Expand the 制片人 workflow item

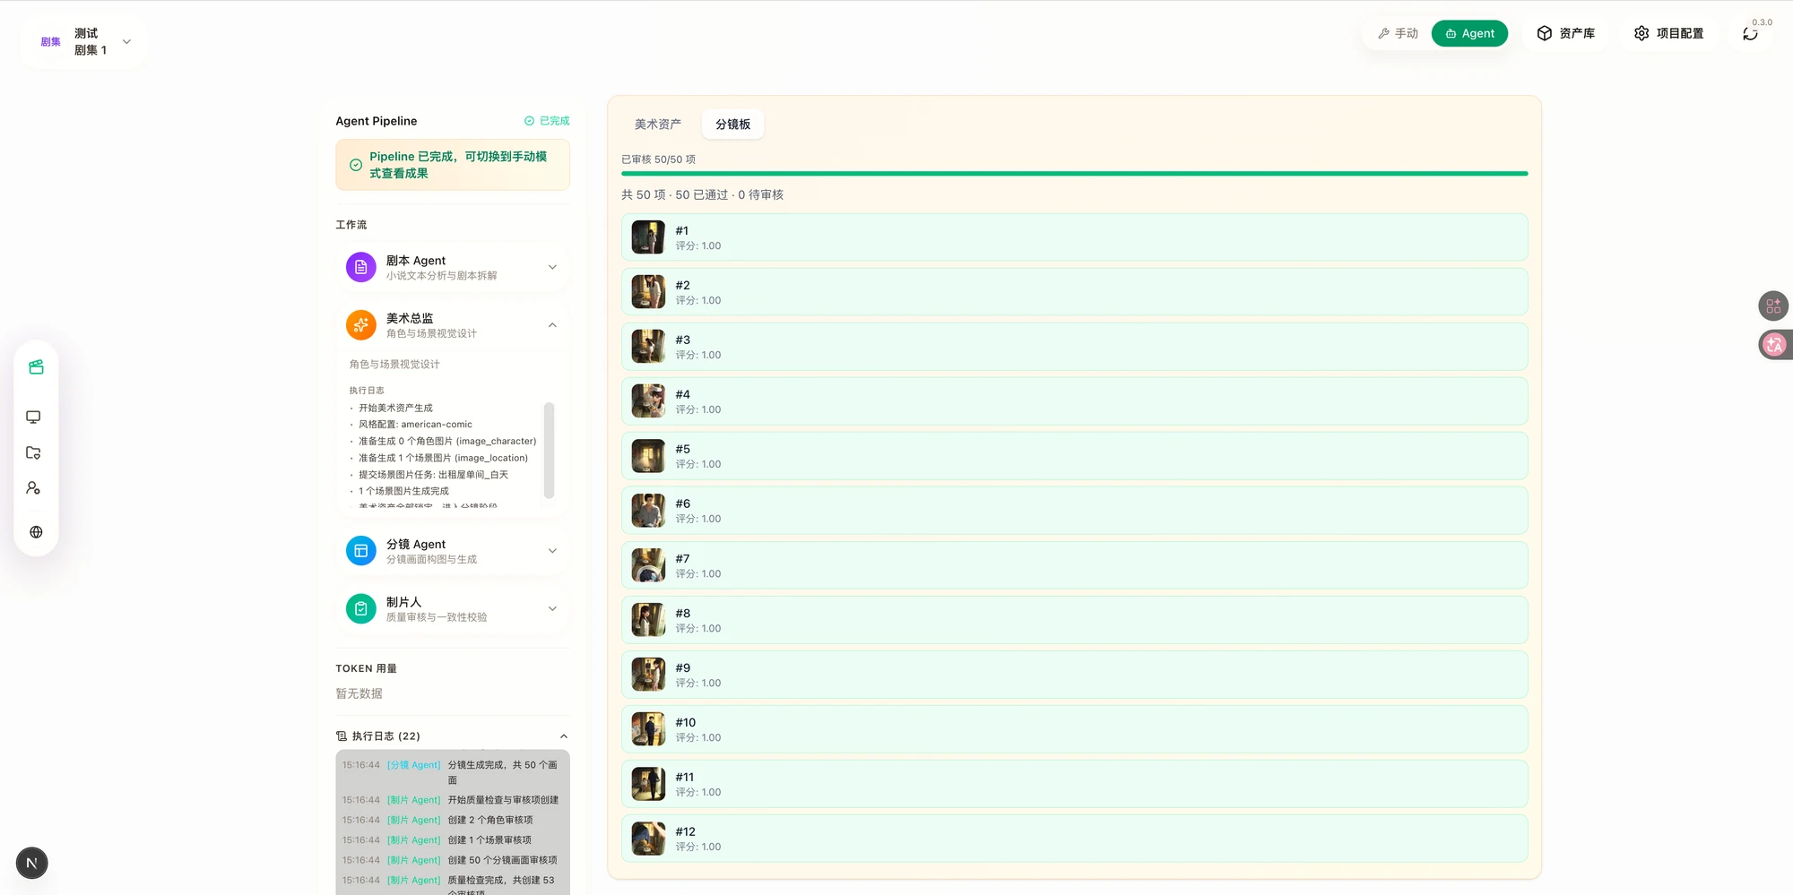453,609
